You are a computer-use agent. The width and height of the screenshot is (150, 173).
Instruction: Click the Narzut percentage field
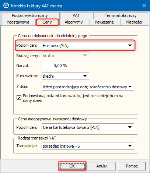pyautogui.click(x=55, y=66)
